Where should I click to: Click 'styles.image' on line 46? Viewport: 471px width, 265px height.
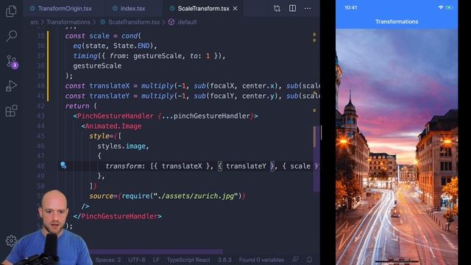[x=121, y=146]
